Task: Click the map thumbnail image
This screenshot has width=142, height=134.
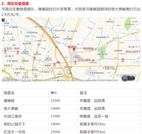Action: click(71, 50)
